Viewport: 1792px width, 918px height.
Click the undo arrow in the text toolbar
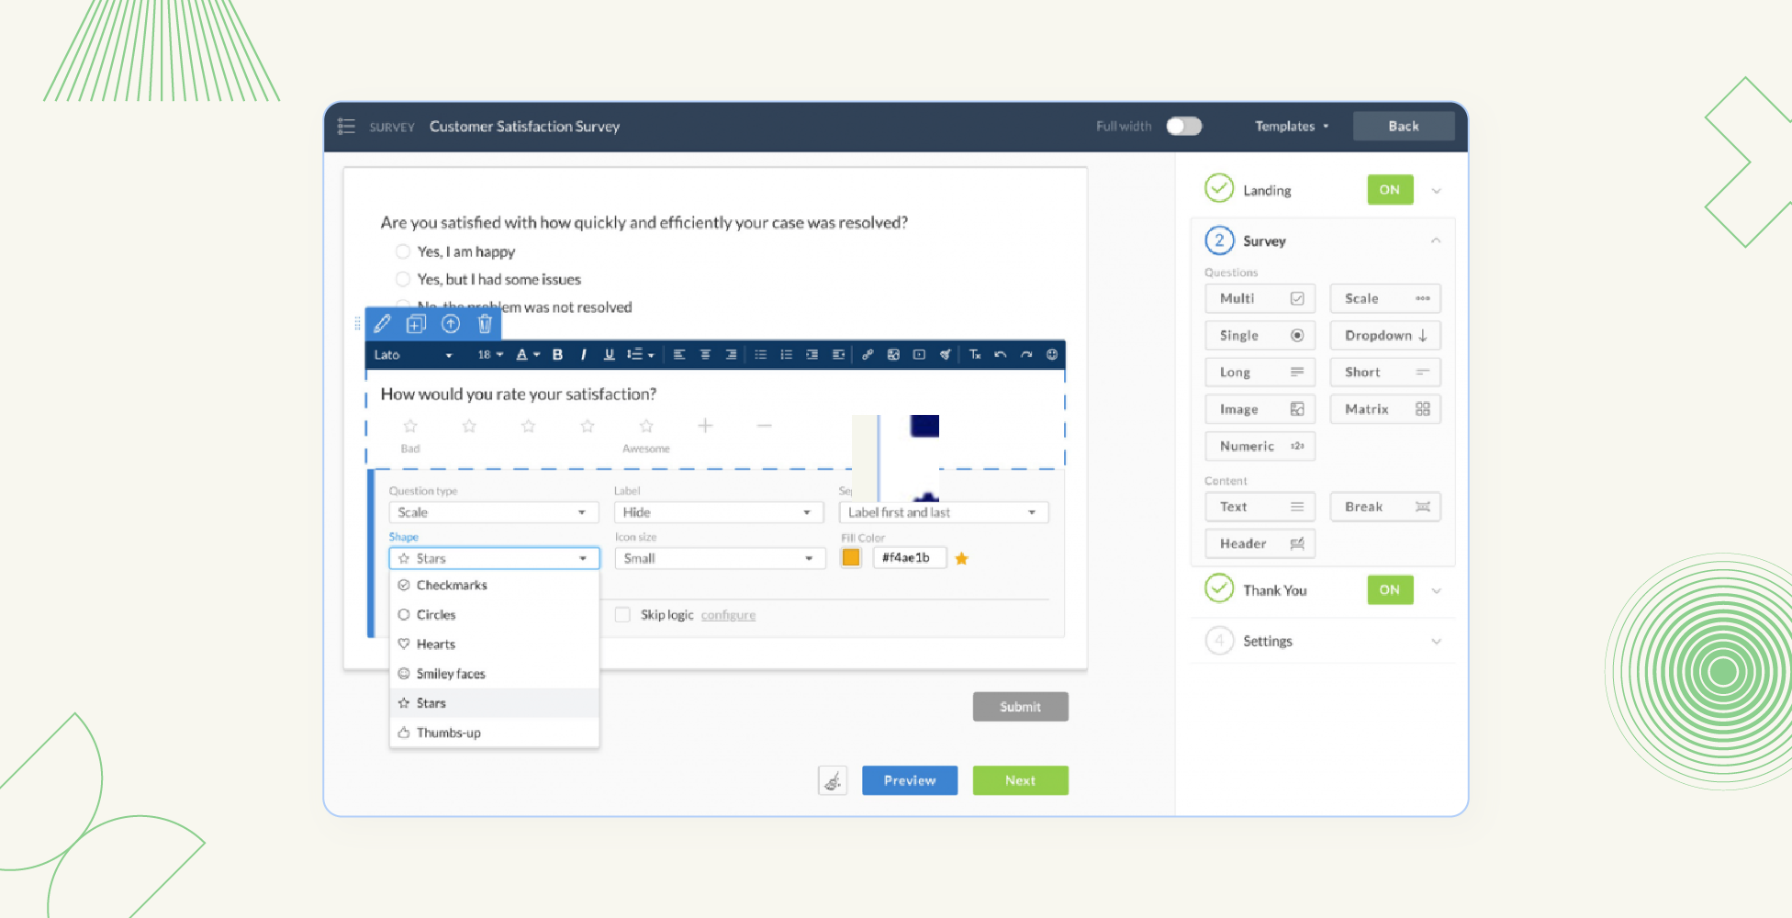pyautogui.click(x=1001, y=355)
